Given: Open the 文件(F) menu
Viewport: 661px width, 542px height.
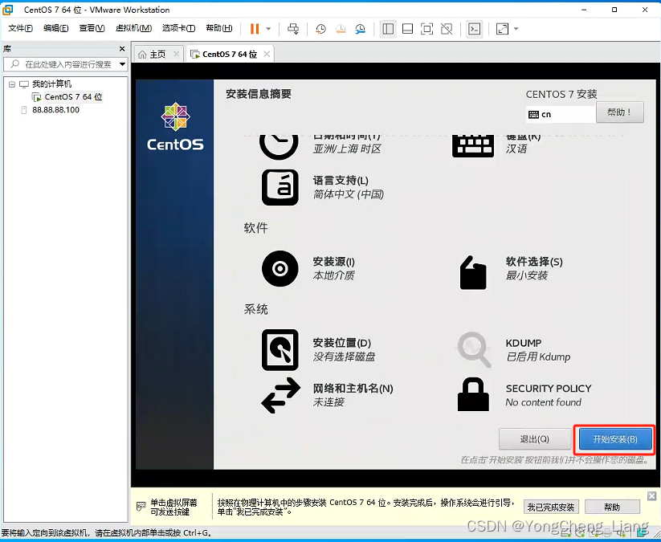Looking at the screenshot, I should [20, 28].
